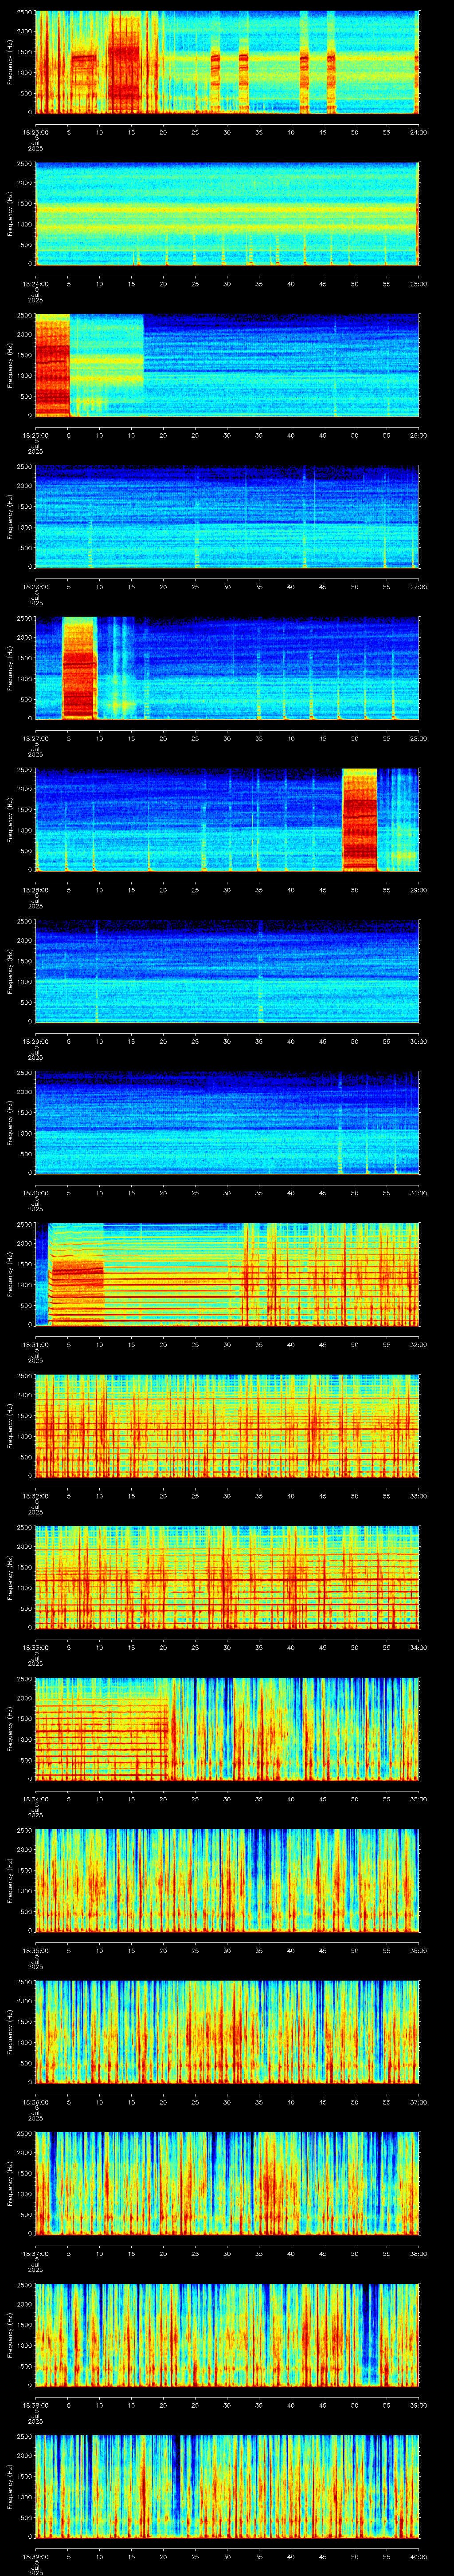Image resolution: width=454 pixels, height=2576 pixels.
Task: Click the spectrogram panel starting at 18:33:00
Action: click(227, 1577)
